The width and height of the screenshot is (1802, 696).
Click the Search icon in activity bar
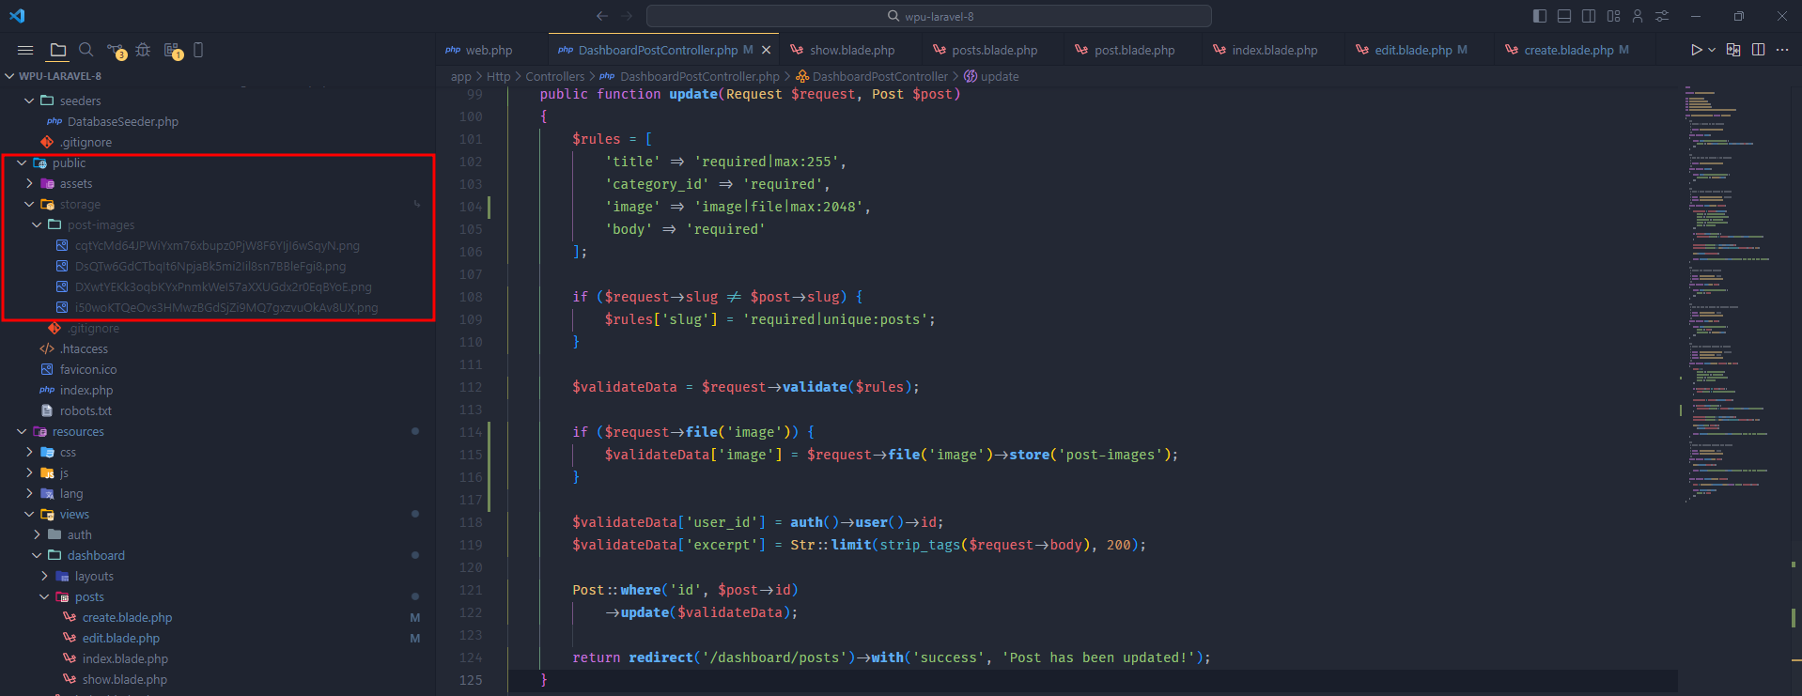(86, 51)
